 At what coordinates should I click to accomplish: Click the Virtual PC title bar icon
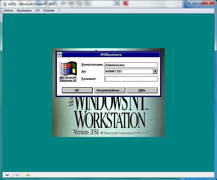[x=4, y=4]
